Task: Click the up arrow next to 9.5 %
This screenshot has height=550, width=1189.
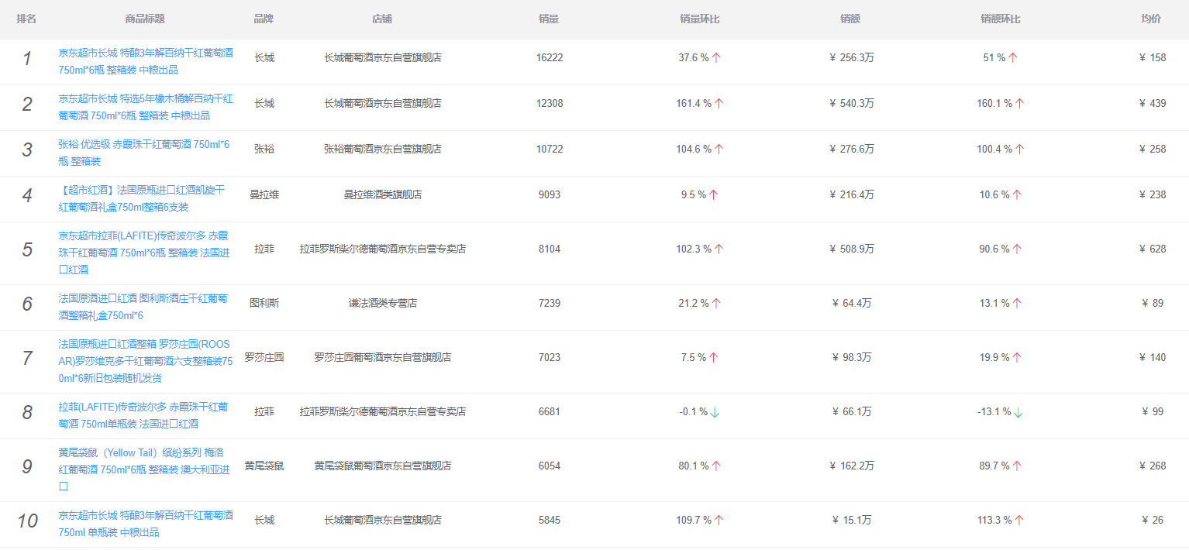Action: coord(713,195)
